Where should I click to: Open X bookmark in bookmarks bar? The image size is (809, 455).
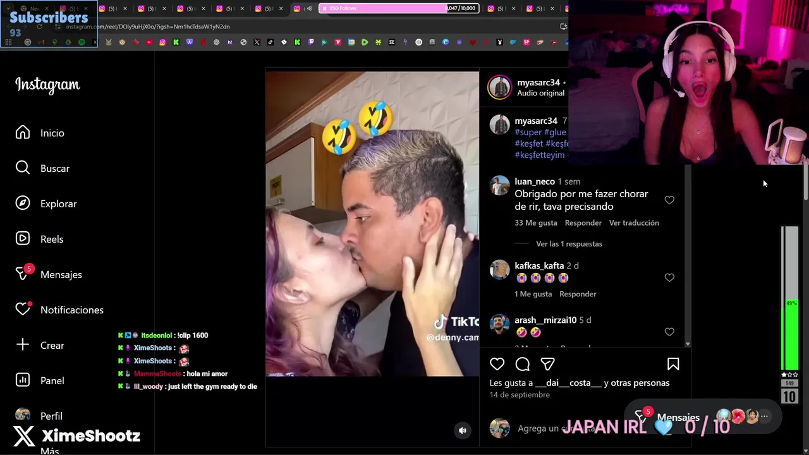257,42
